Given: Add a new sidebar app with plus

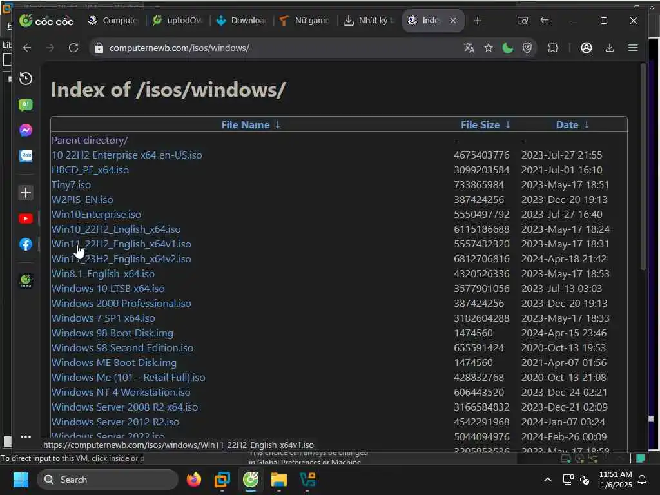Looking at the screenshot, I should coord(26,193).
